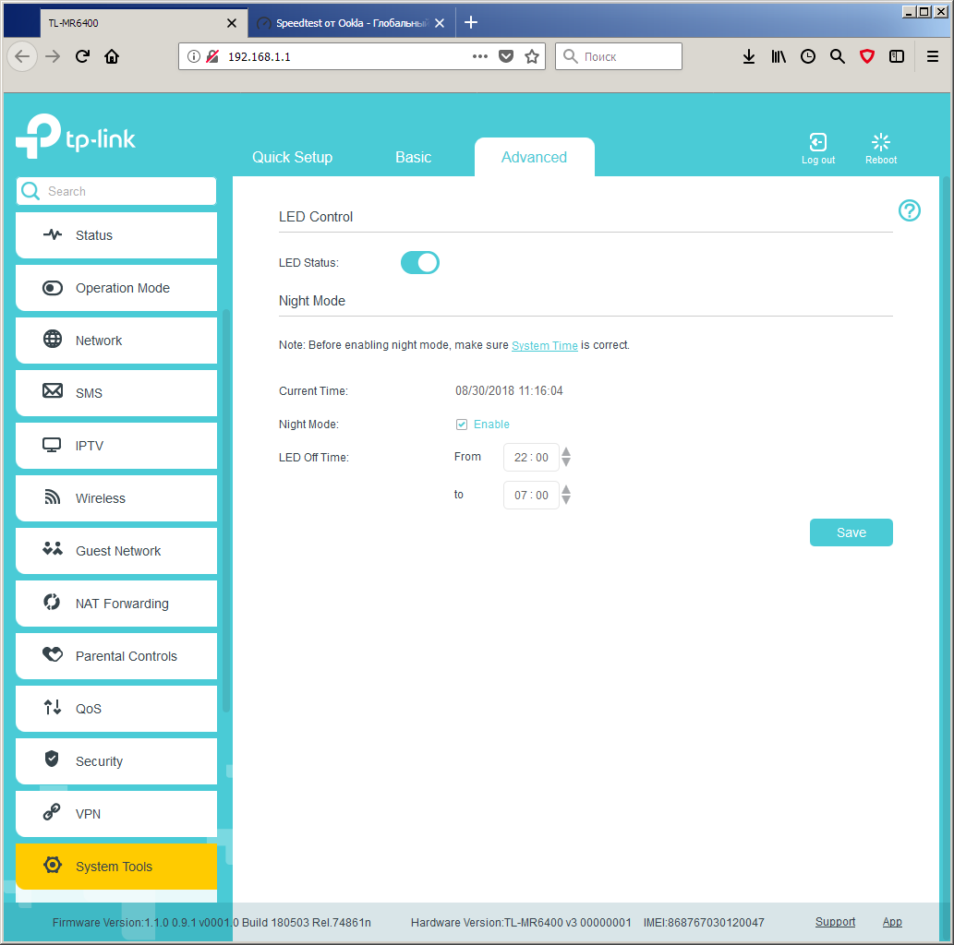The height and width of the screenshot is (945, 954).
Task: Toggle the LED Status switch
Action: point(420,263)
